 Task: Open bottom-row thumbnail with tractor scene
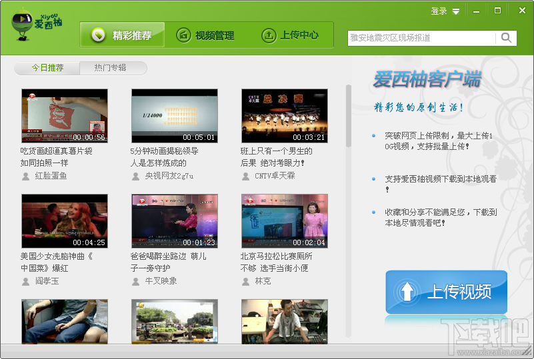[x=175, y=322]
